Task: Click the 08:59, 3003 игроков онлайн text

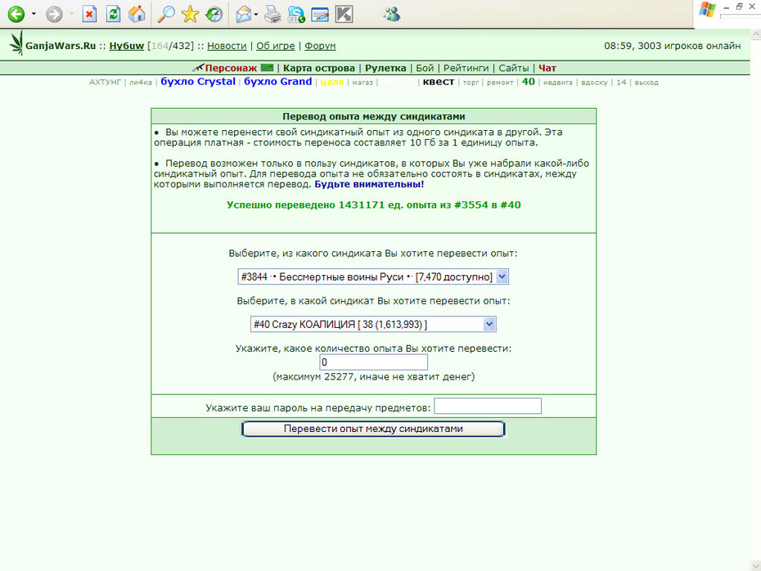Action: 672,46
